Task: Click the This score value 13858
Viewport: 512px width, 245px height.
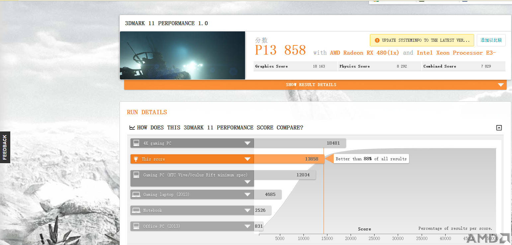Action: pyautogui.click(x=312, y=159)
